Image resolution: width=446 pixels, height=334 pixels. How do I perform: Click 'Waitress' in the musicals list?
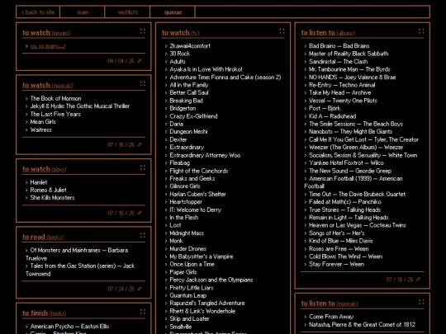click(41, 129)
